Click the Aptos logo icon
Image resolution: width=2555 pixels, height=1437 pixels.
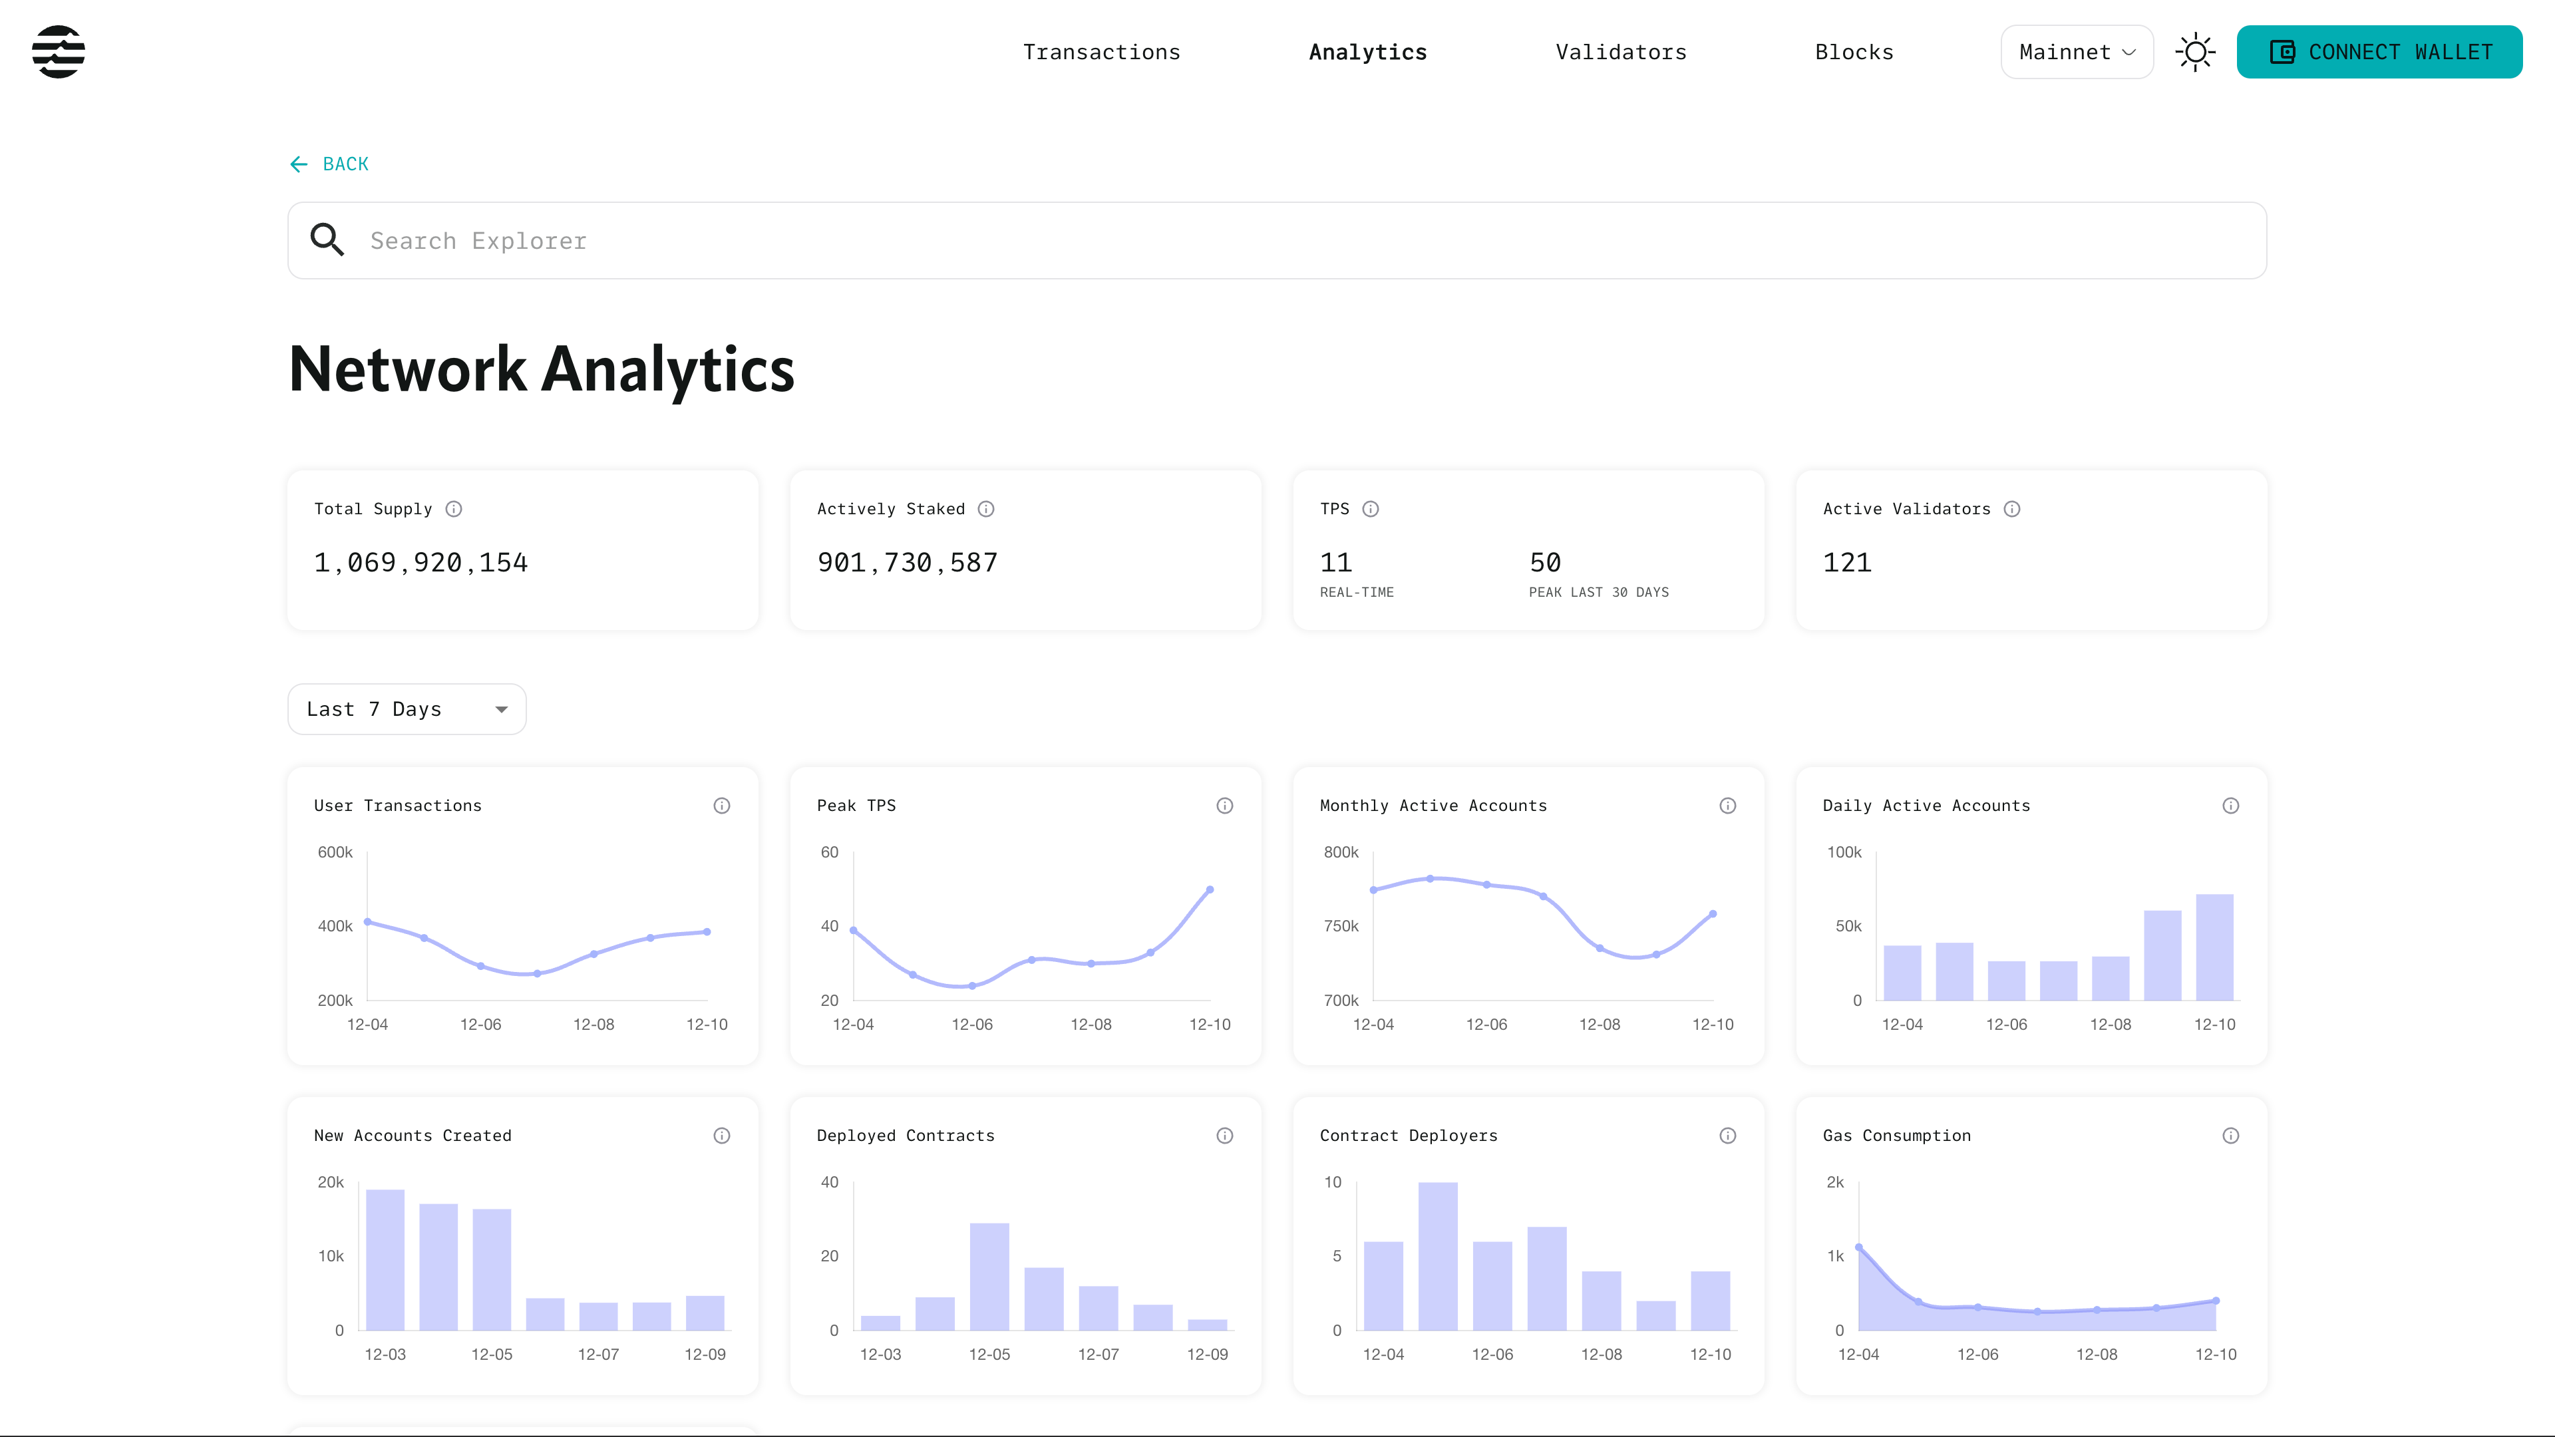[59, 52]
